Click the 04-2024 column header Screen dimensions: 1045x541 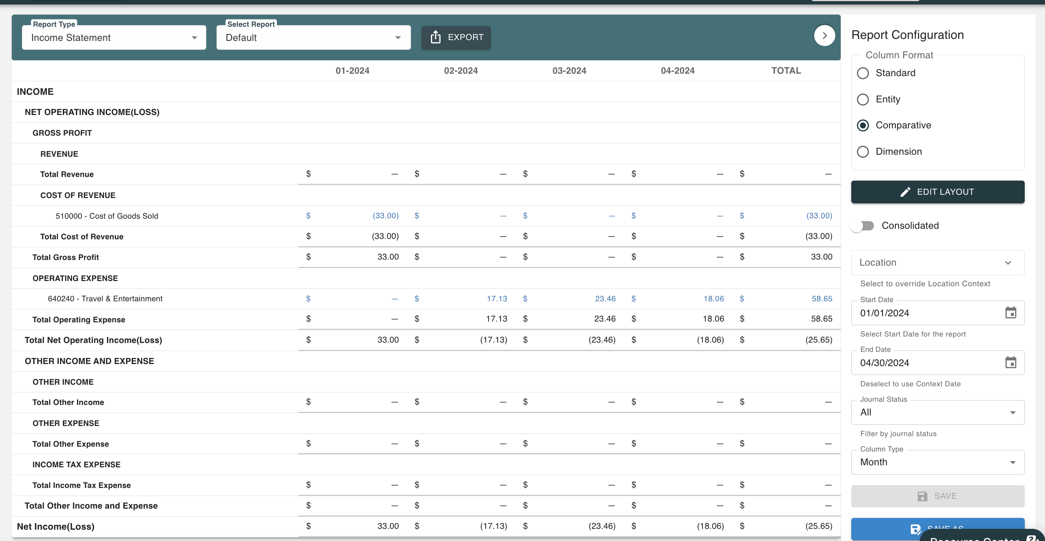[x=677, y=71]
